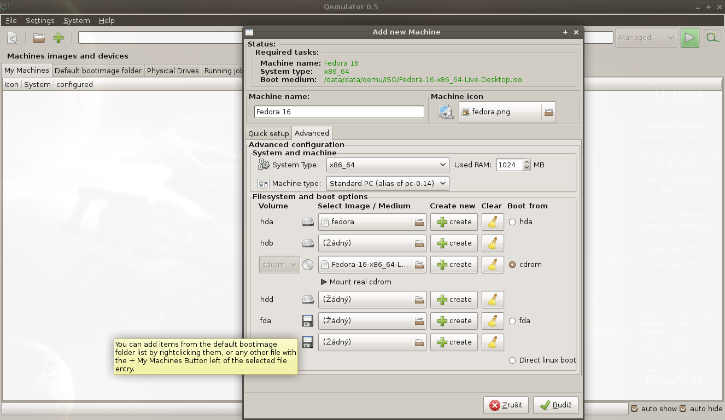Start machine with the green play button
Screen dimensions: 725x420
690,38
